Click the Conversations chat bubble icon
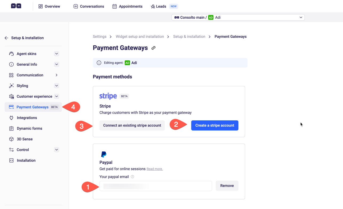This screenshot has width=343, height=209. 76,6
